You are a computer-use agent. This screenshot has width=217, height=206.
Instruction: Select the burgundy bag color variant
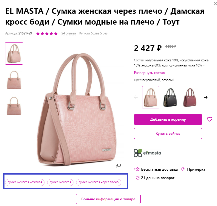[x=190, y=97]
